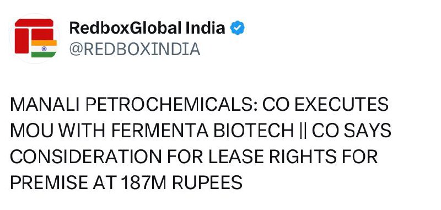Click the blue verified checkmark badge

pos(238,28)
